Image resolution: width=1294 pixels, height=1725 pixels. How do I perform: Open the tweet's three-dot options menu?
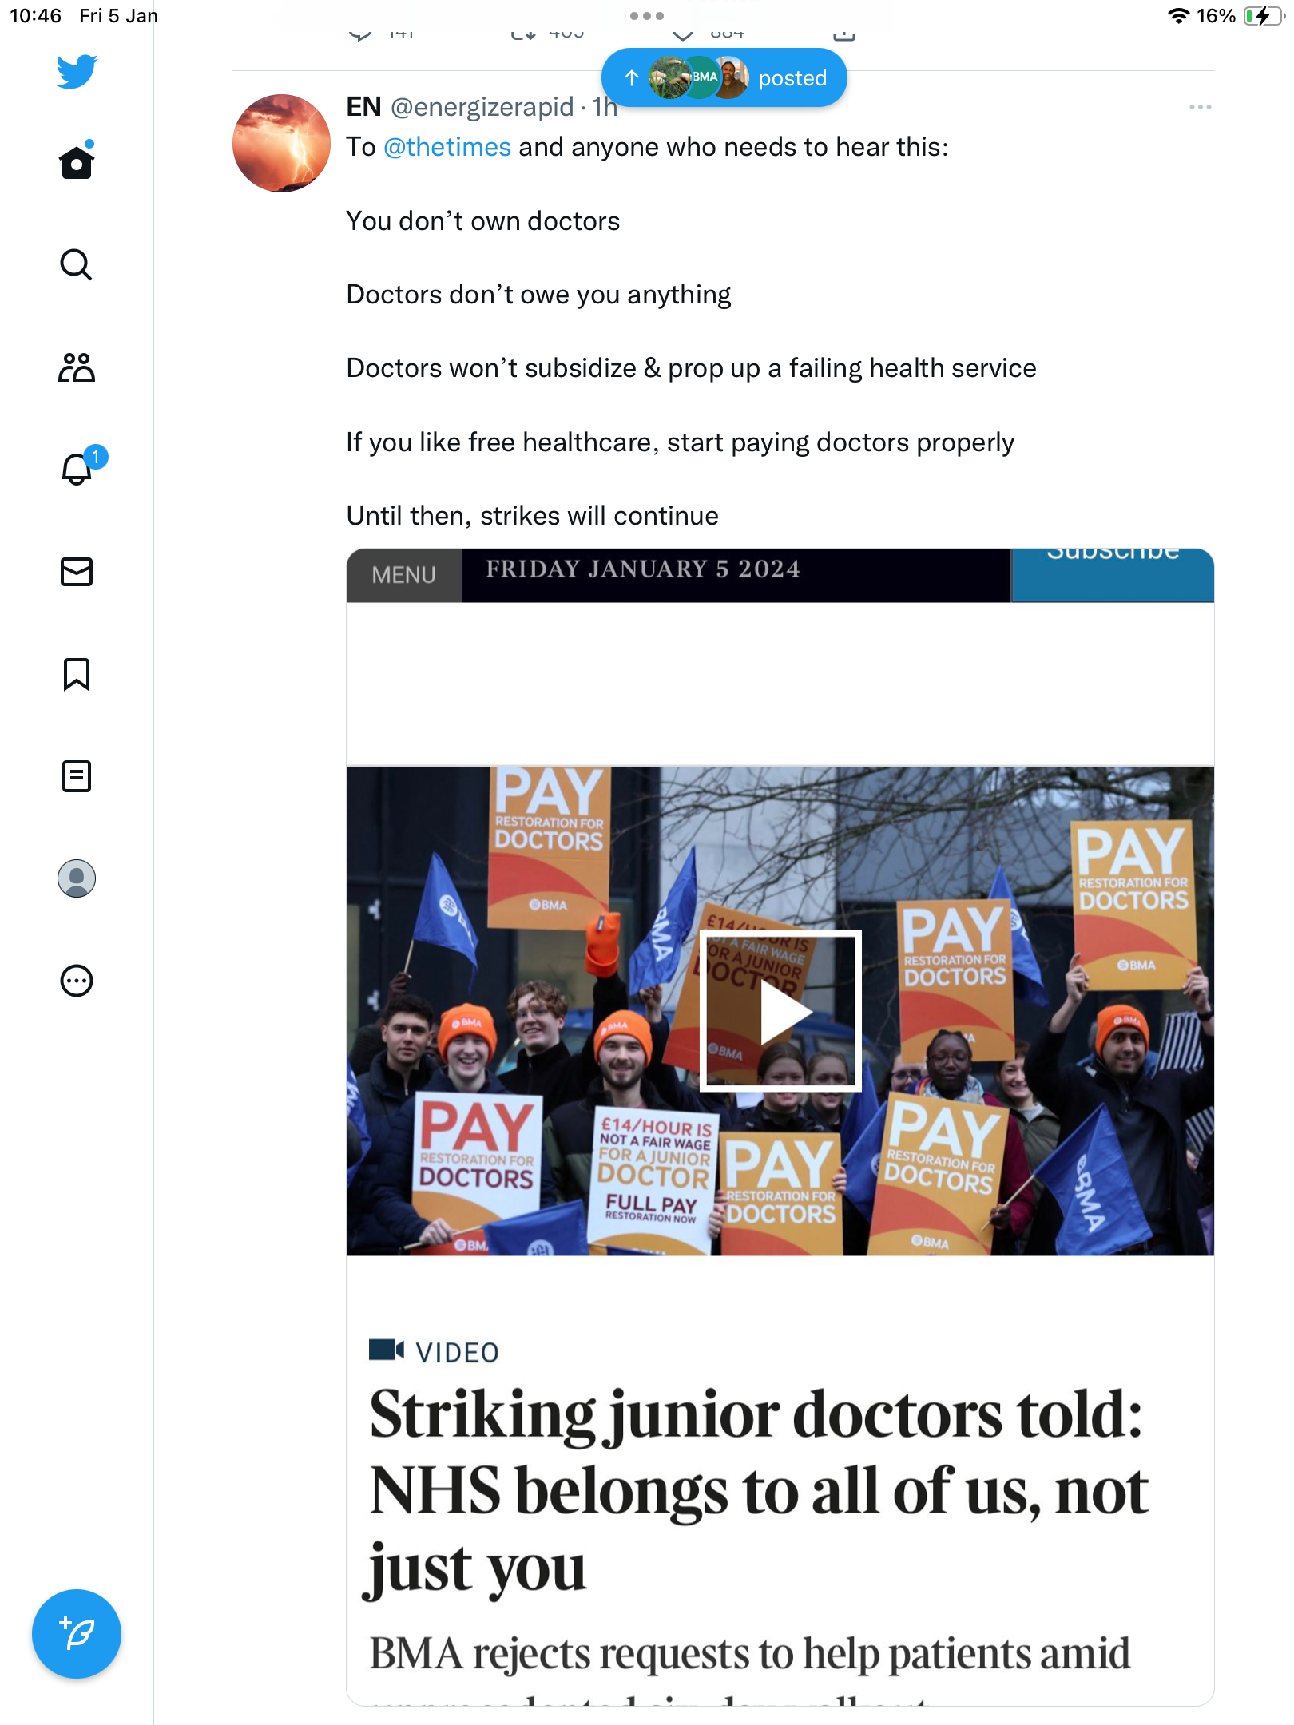[1200, 107]
